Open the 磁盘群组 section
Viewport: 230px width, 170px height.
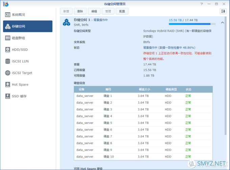(28, 38)
